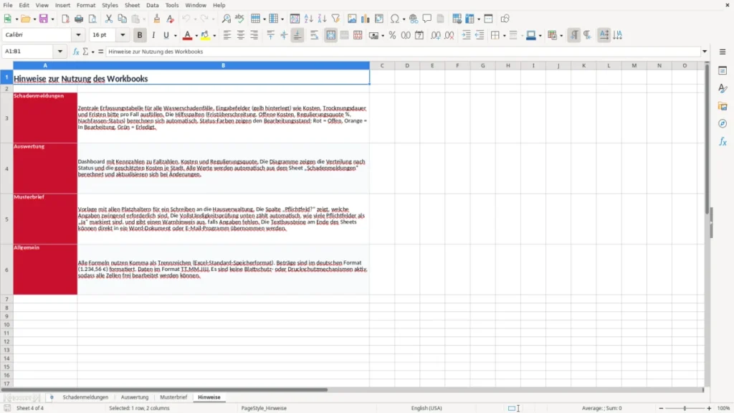Viewport: 734px width, 413px height.
Task: Insert a chart via toolbar icon
Action: click(366, 19)
